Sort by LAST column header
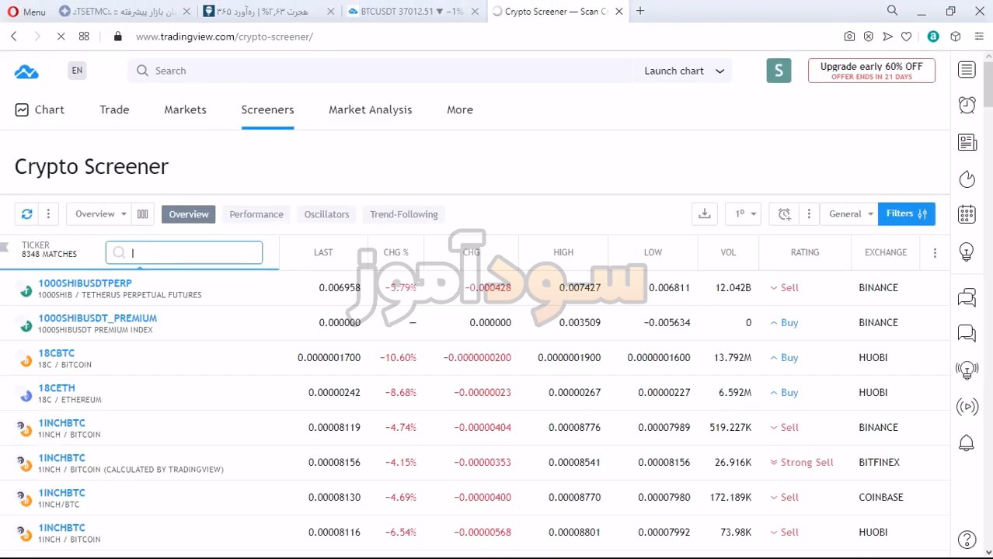 pyautogui.click(x=323, y=252)
